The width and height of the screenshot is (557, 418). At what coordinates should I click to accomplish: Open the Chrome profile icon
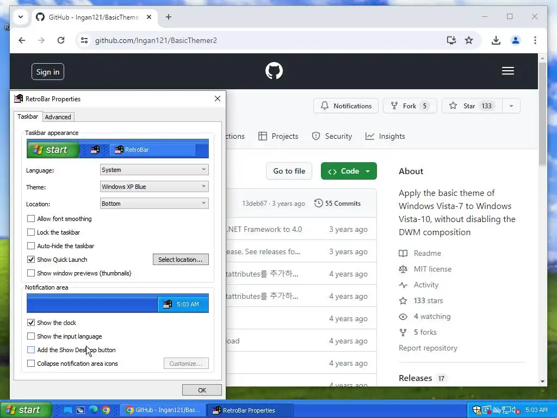tap(516, 40)
